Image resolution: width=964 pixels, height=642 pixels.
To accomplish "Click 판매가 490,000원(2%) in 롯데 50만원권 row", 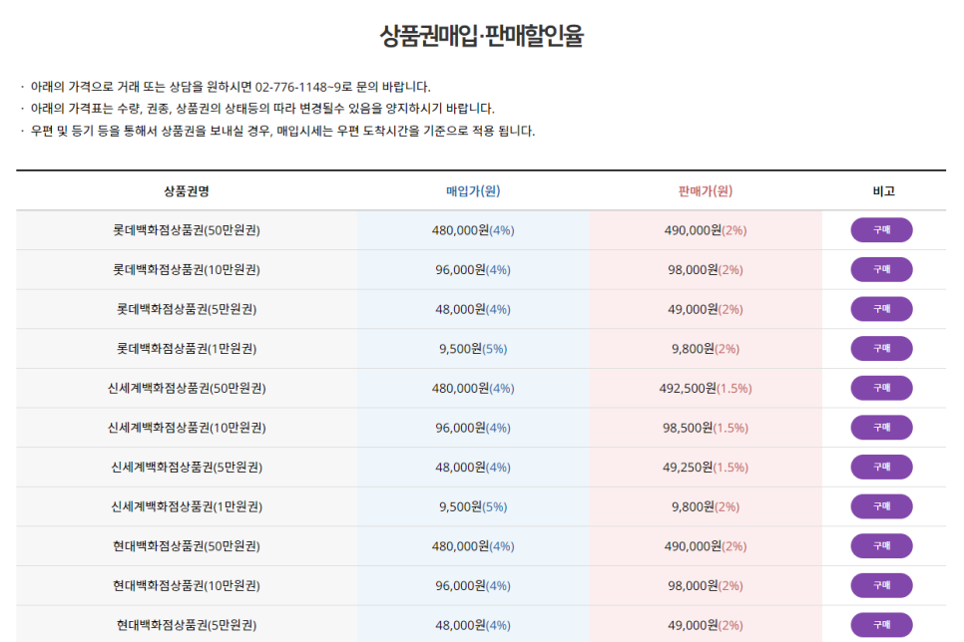I will (x=706, y=230).
